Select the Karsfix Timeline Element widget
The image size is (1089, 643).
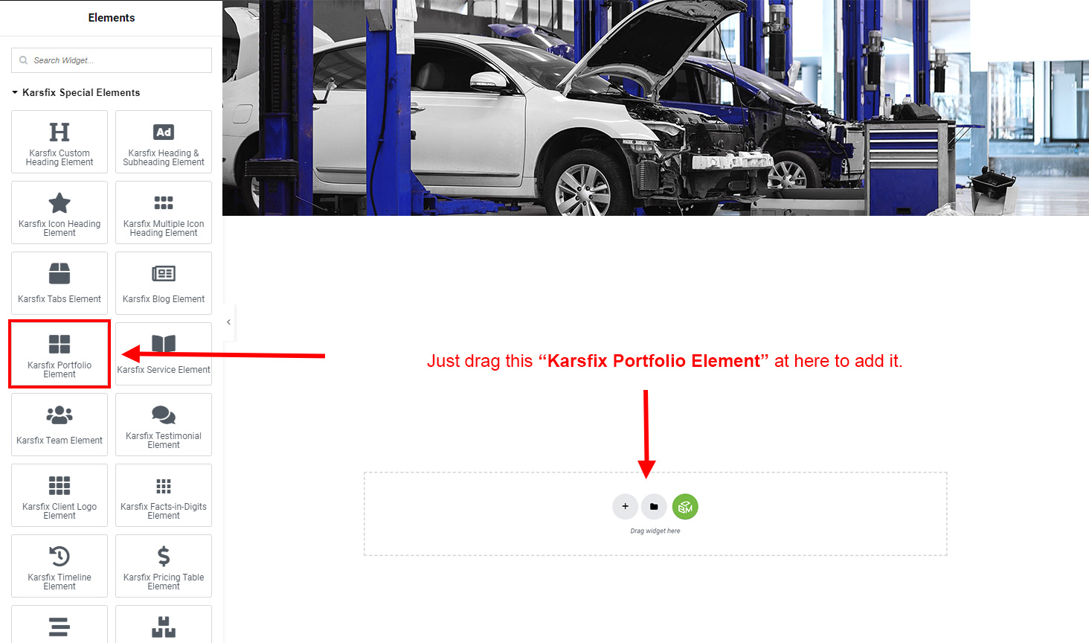point(60,566)
